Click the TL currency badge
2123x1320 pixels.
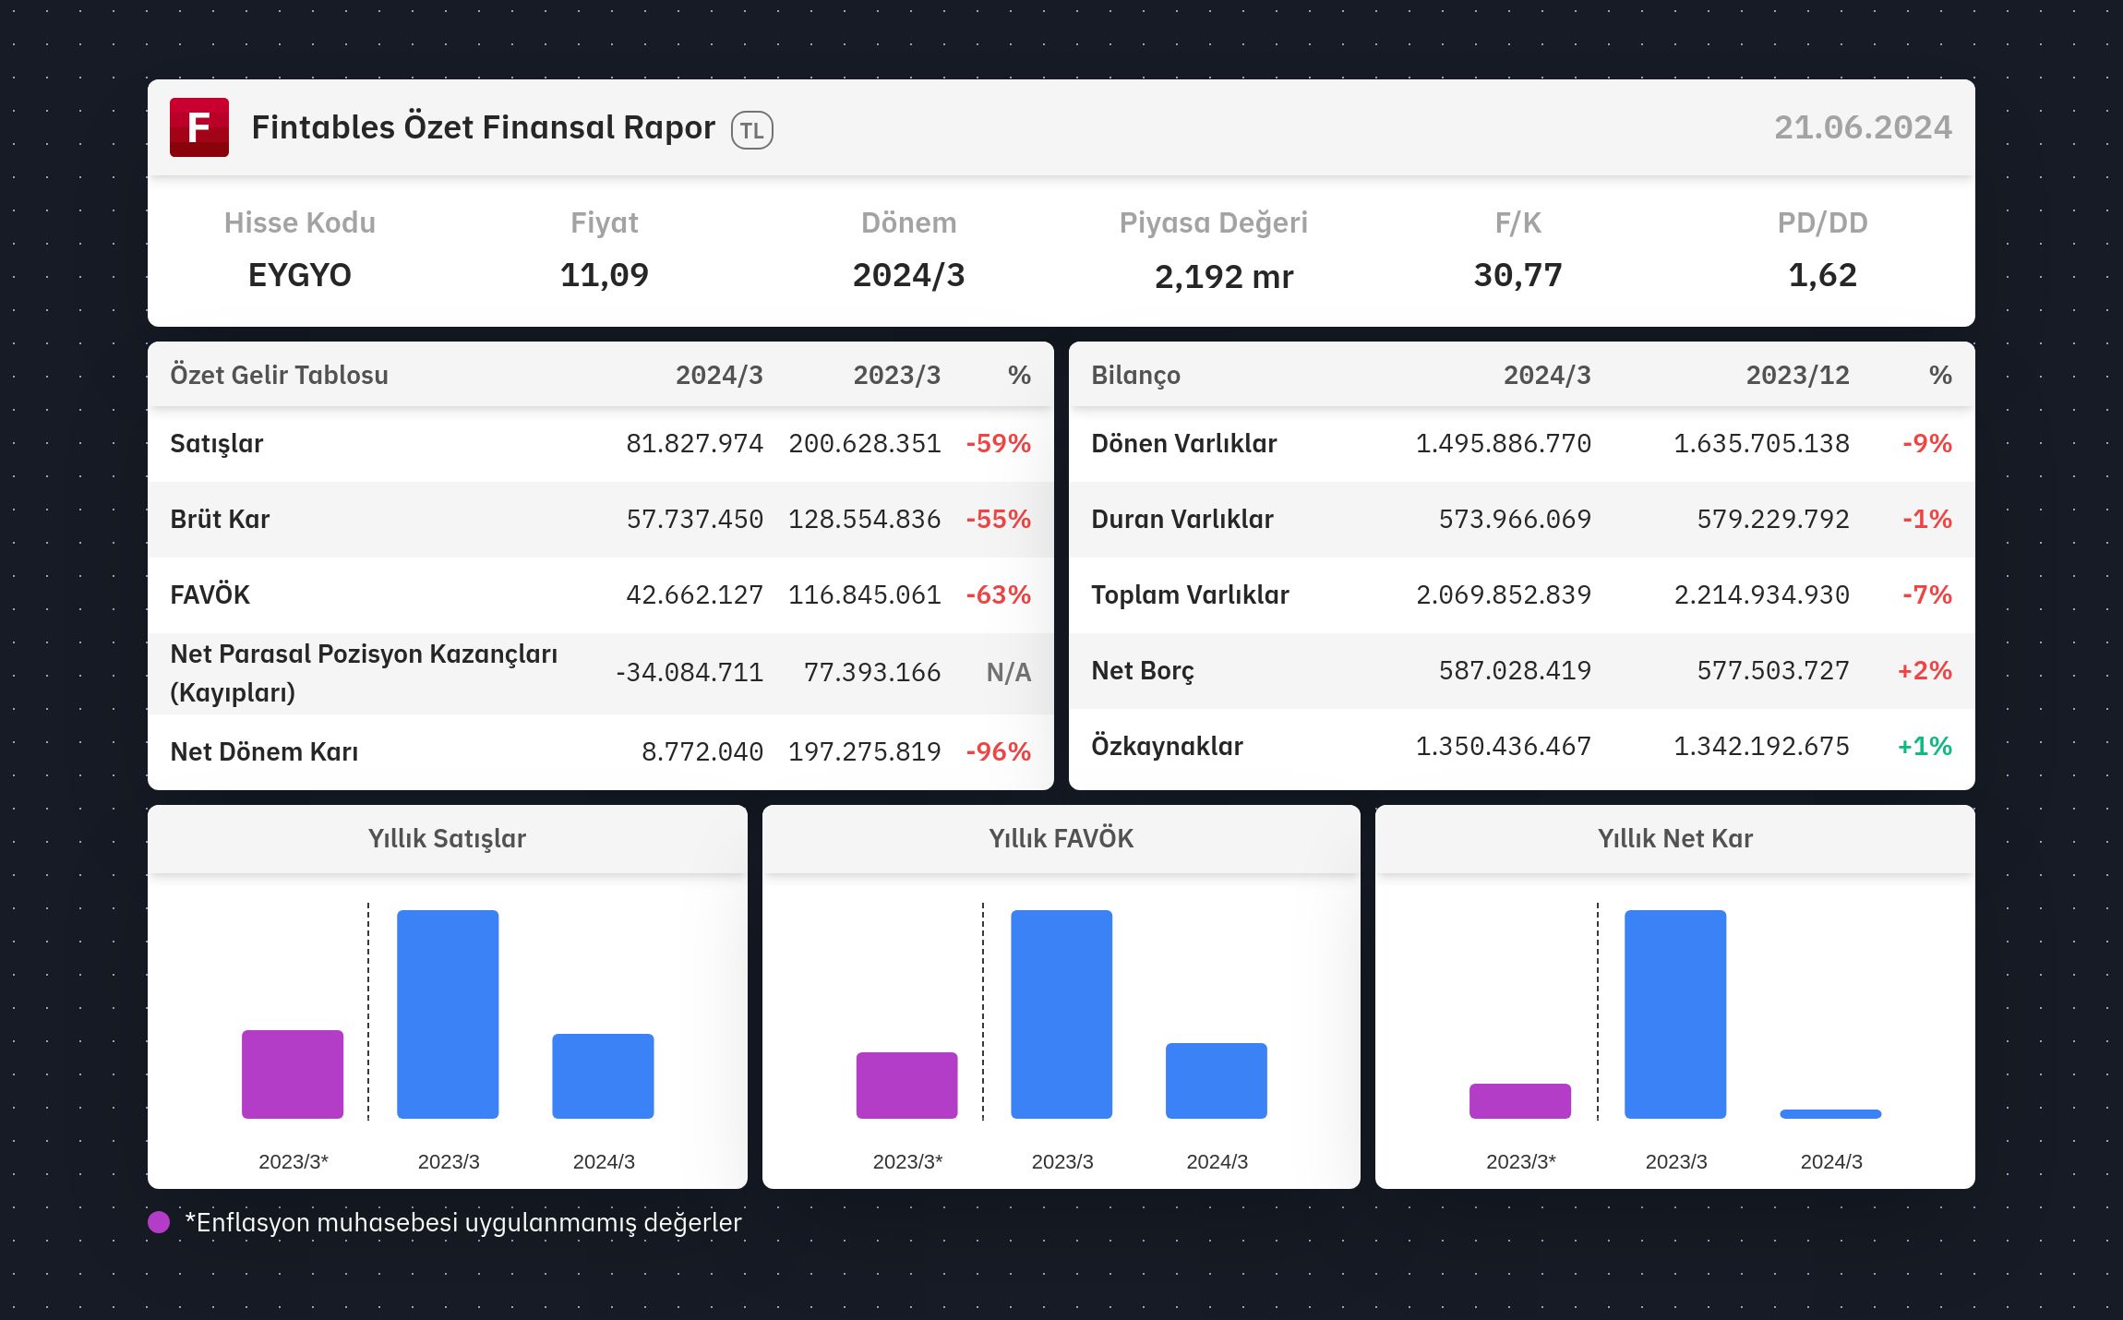(752, 130)
